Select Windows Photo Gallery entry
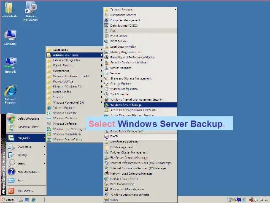Image resolution: width=270 pixels, height=203 pixels. coord(75,140)
